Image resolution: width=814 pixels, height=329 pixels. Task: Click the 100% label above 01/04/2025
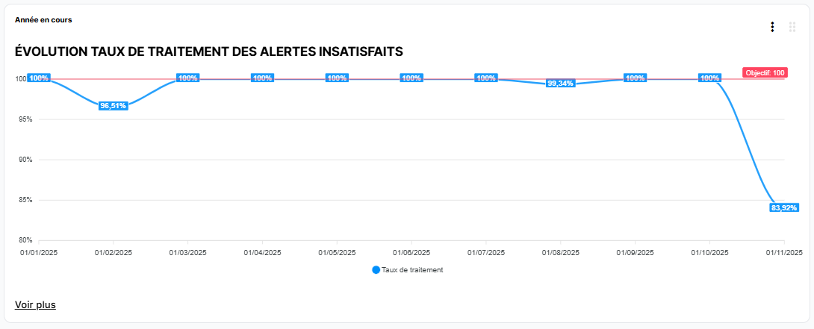262,78
